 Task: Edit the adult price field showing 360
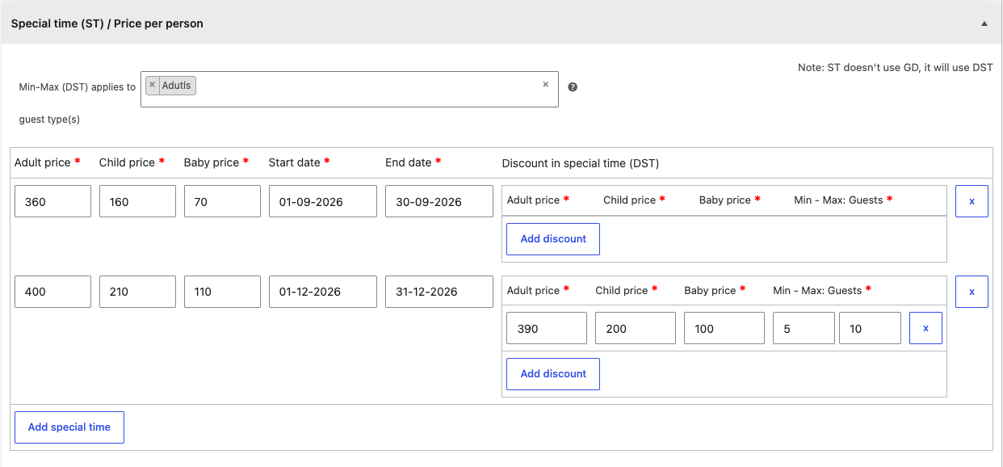pyautogui.click(x=52, y=201)
